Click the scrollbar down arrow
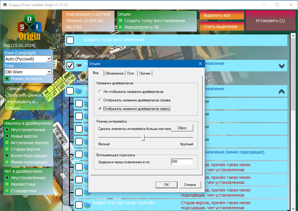The width and height of the screenshot is (298, 211). 293,209
